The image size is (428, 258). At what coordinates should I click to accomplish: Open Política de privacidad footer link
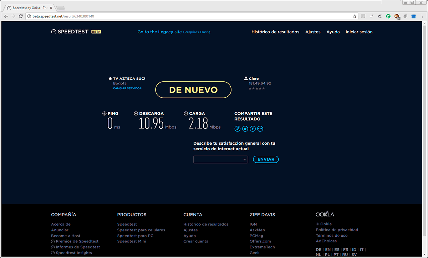[337, 230]
